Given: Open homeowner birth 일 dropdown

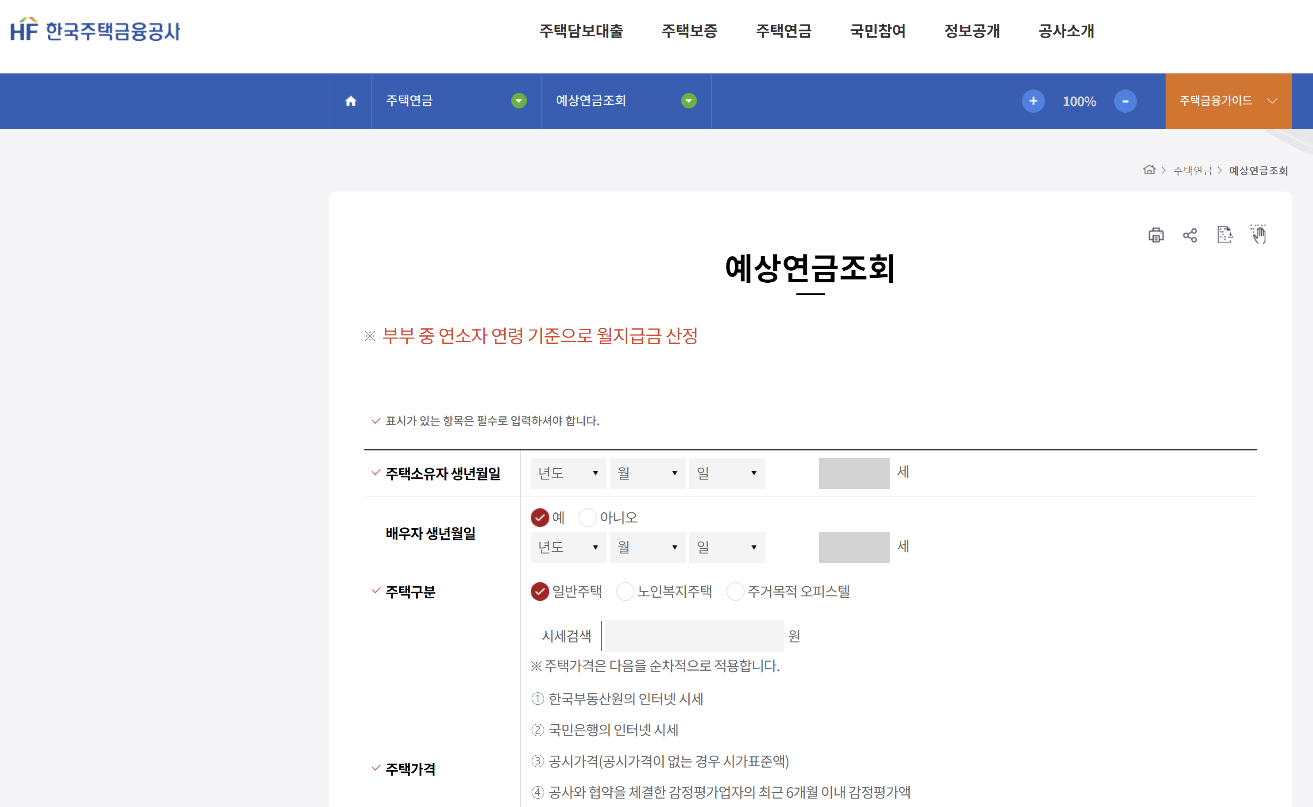Looking at the screenshot, I should pos(727,473).
